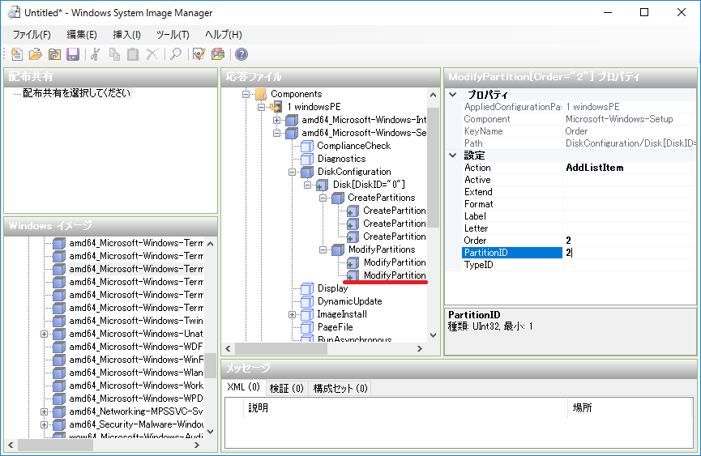This screenshot has width=701, height=456.
Task: Open the 挿入(I) menu
Action: coord(126,34)
